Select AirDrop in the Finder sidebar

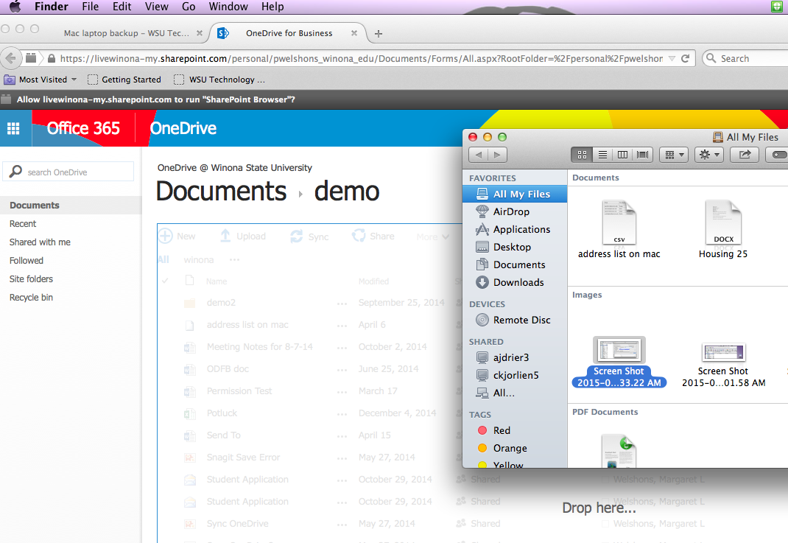[x=510, y=211]
